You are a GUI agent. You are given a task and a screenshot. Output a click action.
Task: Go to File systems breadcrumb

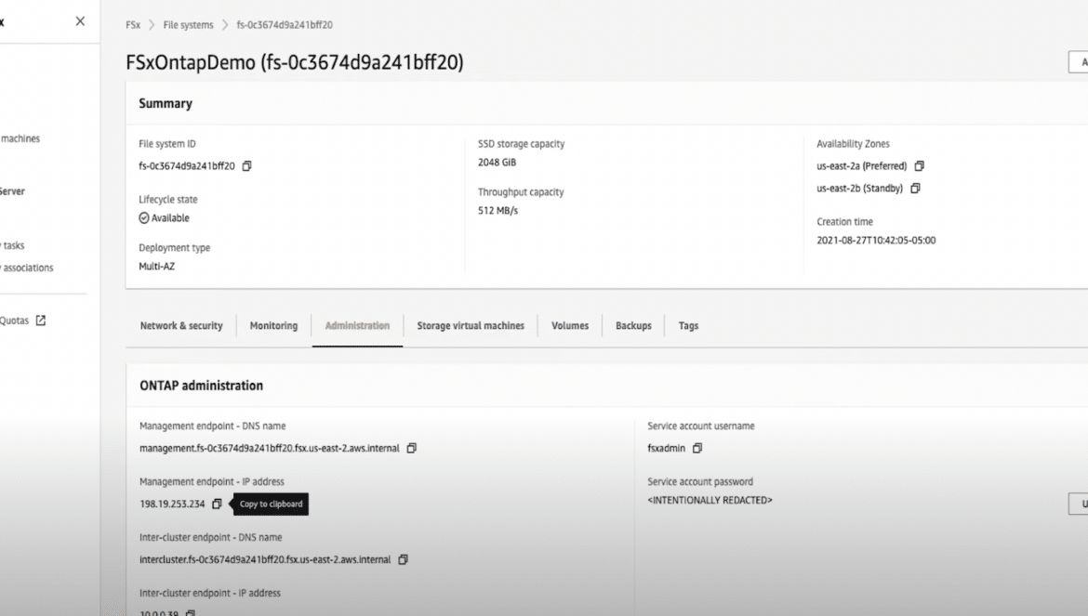pos(188,25)
